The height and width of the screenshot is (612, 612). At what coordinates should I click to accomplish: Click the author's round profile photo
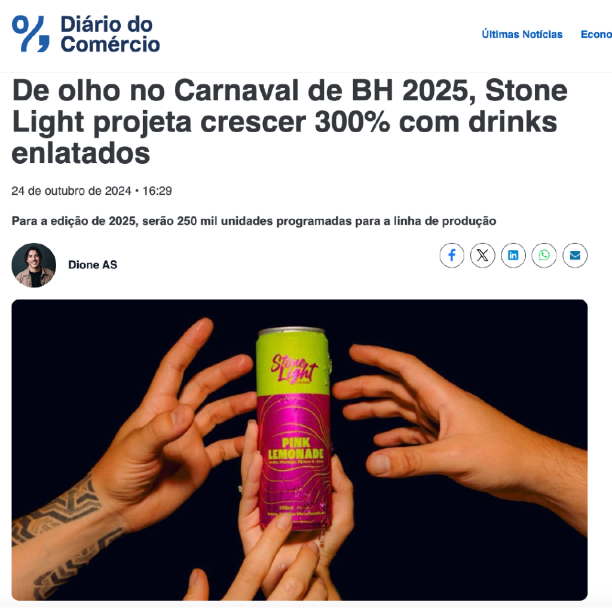click(x=34, y=265)
